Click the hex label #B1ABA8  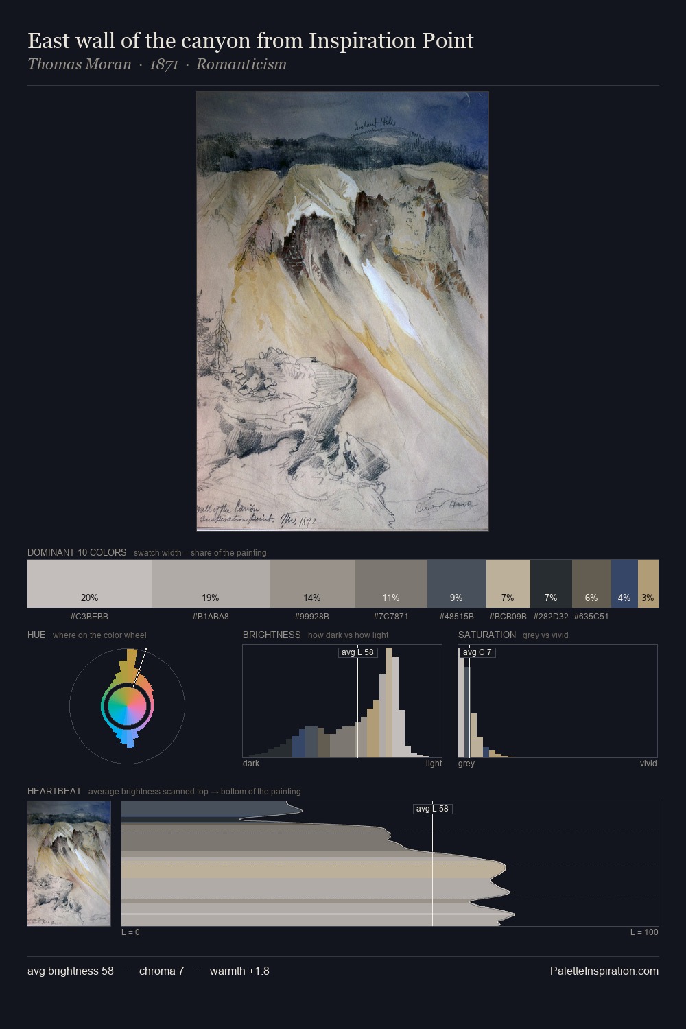tap(211, 617)
